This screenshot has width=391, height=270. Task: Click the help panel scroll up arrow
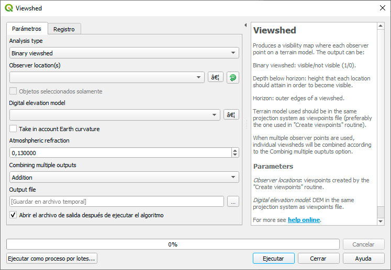(x=381, y=26)
